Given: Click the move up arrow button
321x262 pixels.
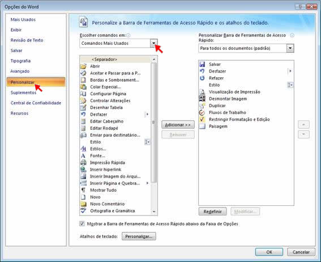Looking at the screenshot, I should [303, 124].
